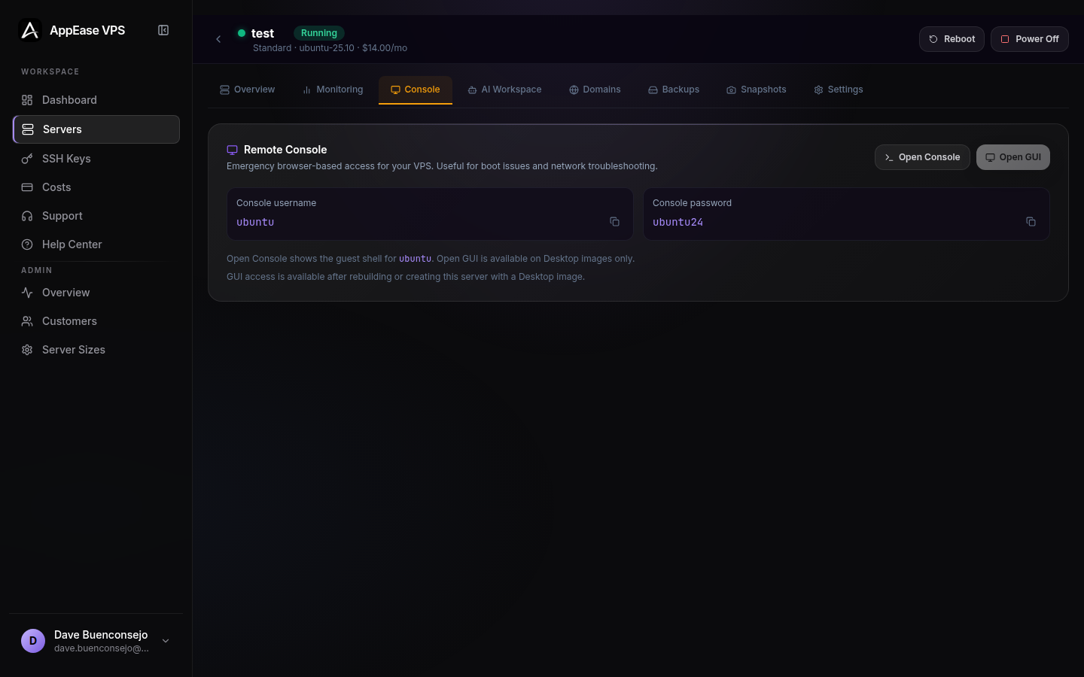
Task: Click the user avatar with letter D
Action: [33, 641]
